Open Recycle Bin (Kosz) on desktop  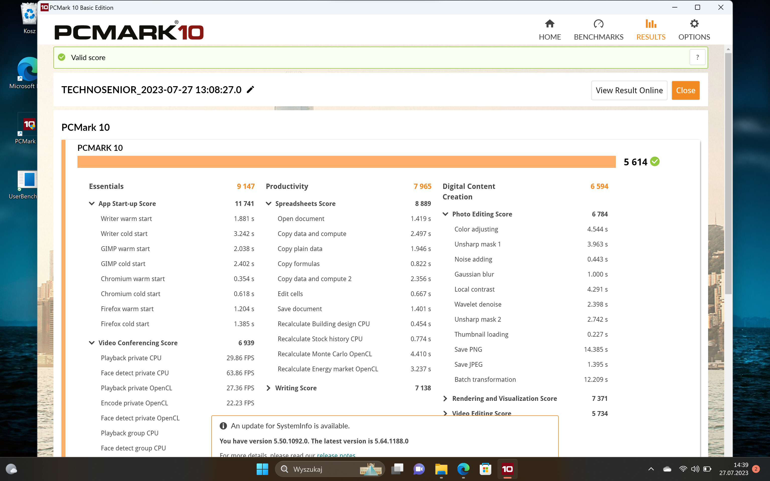[x=29, y=18]
